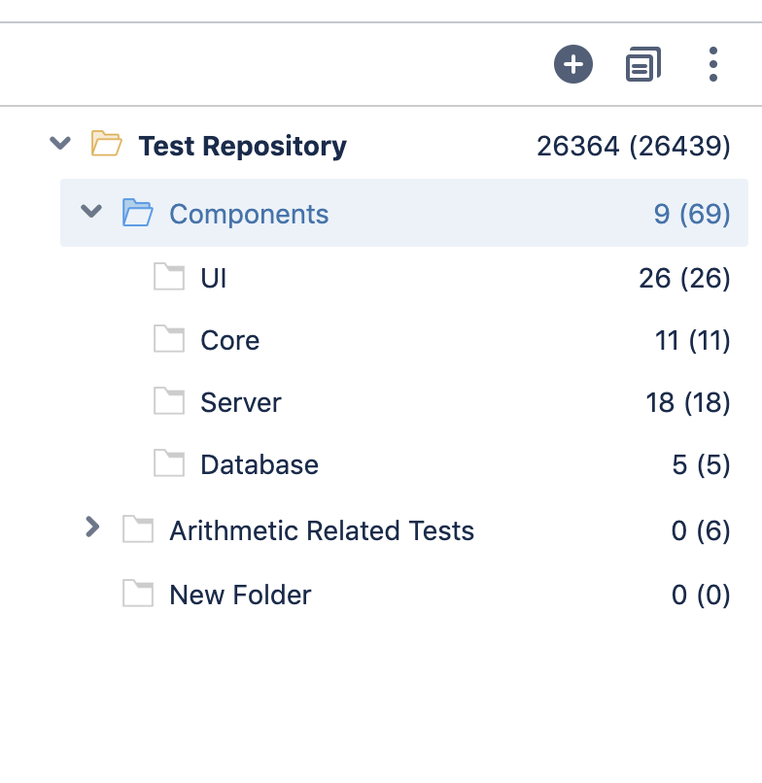The width and height of the screenshot is (762, 783).
Task: Click the Test Repository folder icon
Action: 107,144
